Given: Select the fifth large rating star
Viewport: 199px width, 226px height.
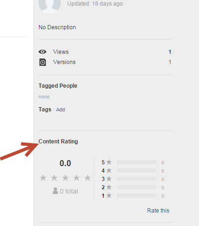Looking at the screenshot, I should pyautogui.click(x=88, y=178).
